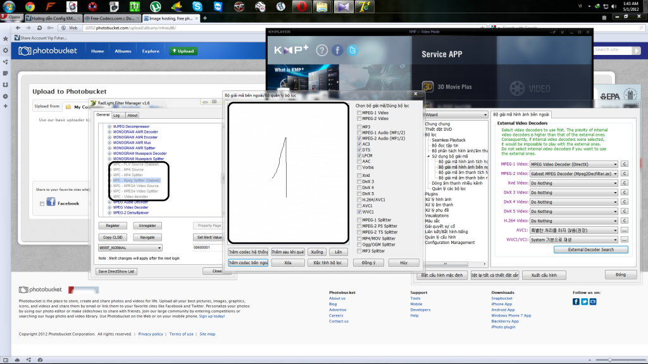This screenshot has height=364, width=648.
Task: Uncheck WVC1 codec checkbox
Action: click(x=359, y=212)
